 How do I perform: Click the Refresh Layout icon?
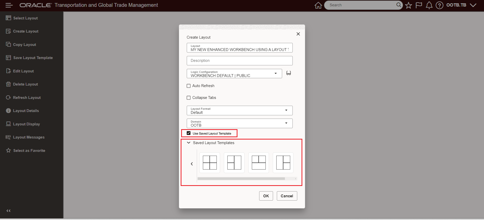point(8,97)
